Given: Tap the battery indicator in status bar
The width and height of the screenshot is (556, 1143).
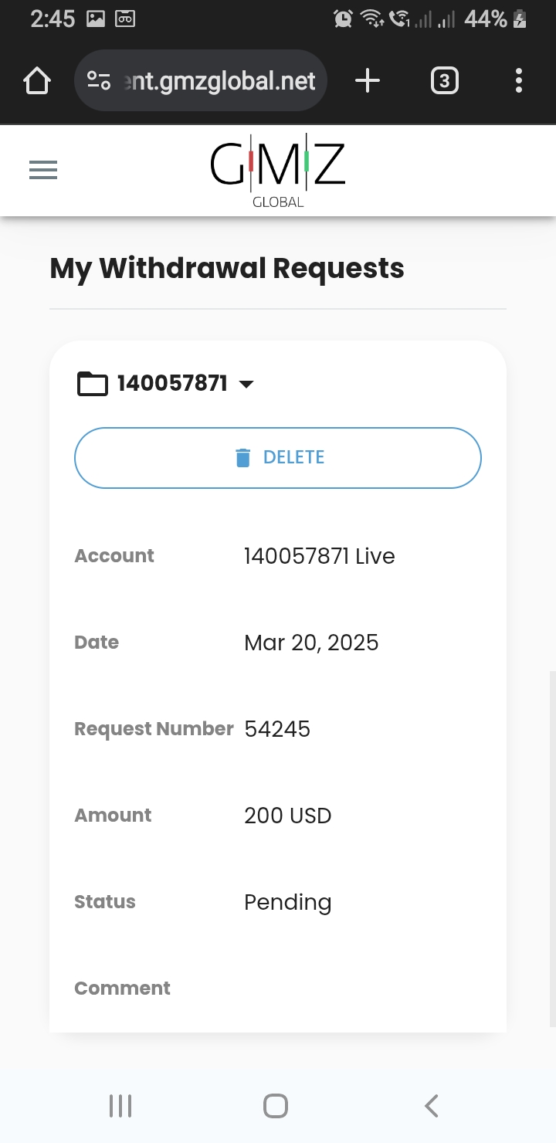Looking at the screenshot, I should (x=520, y=19).
